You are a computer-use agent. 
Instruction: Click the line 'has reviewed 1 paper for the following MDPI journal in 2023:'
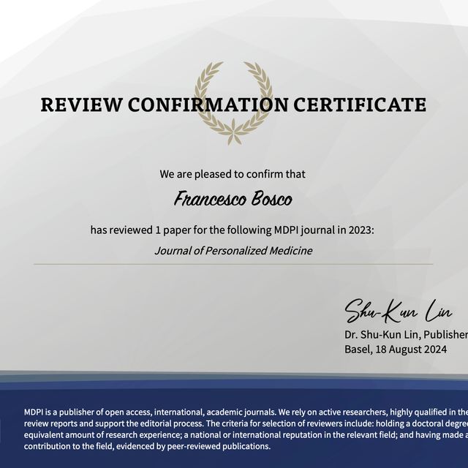tap(232, 230)
